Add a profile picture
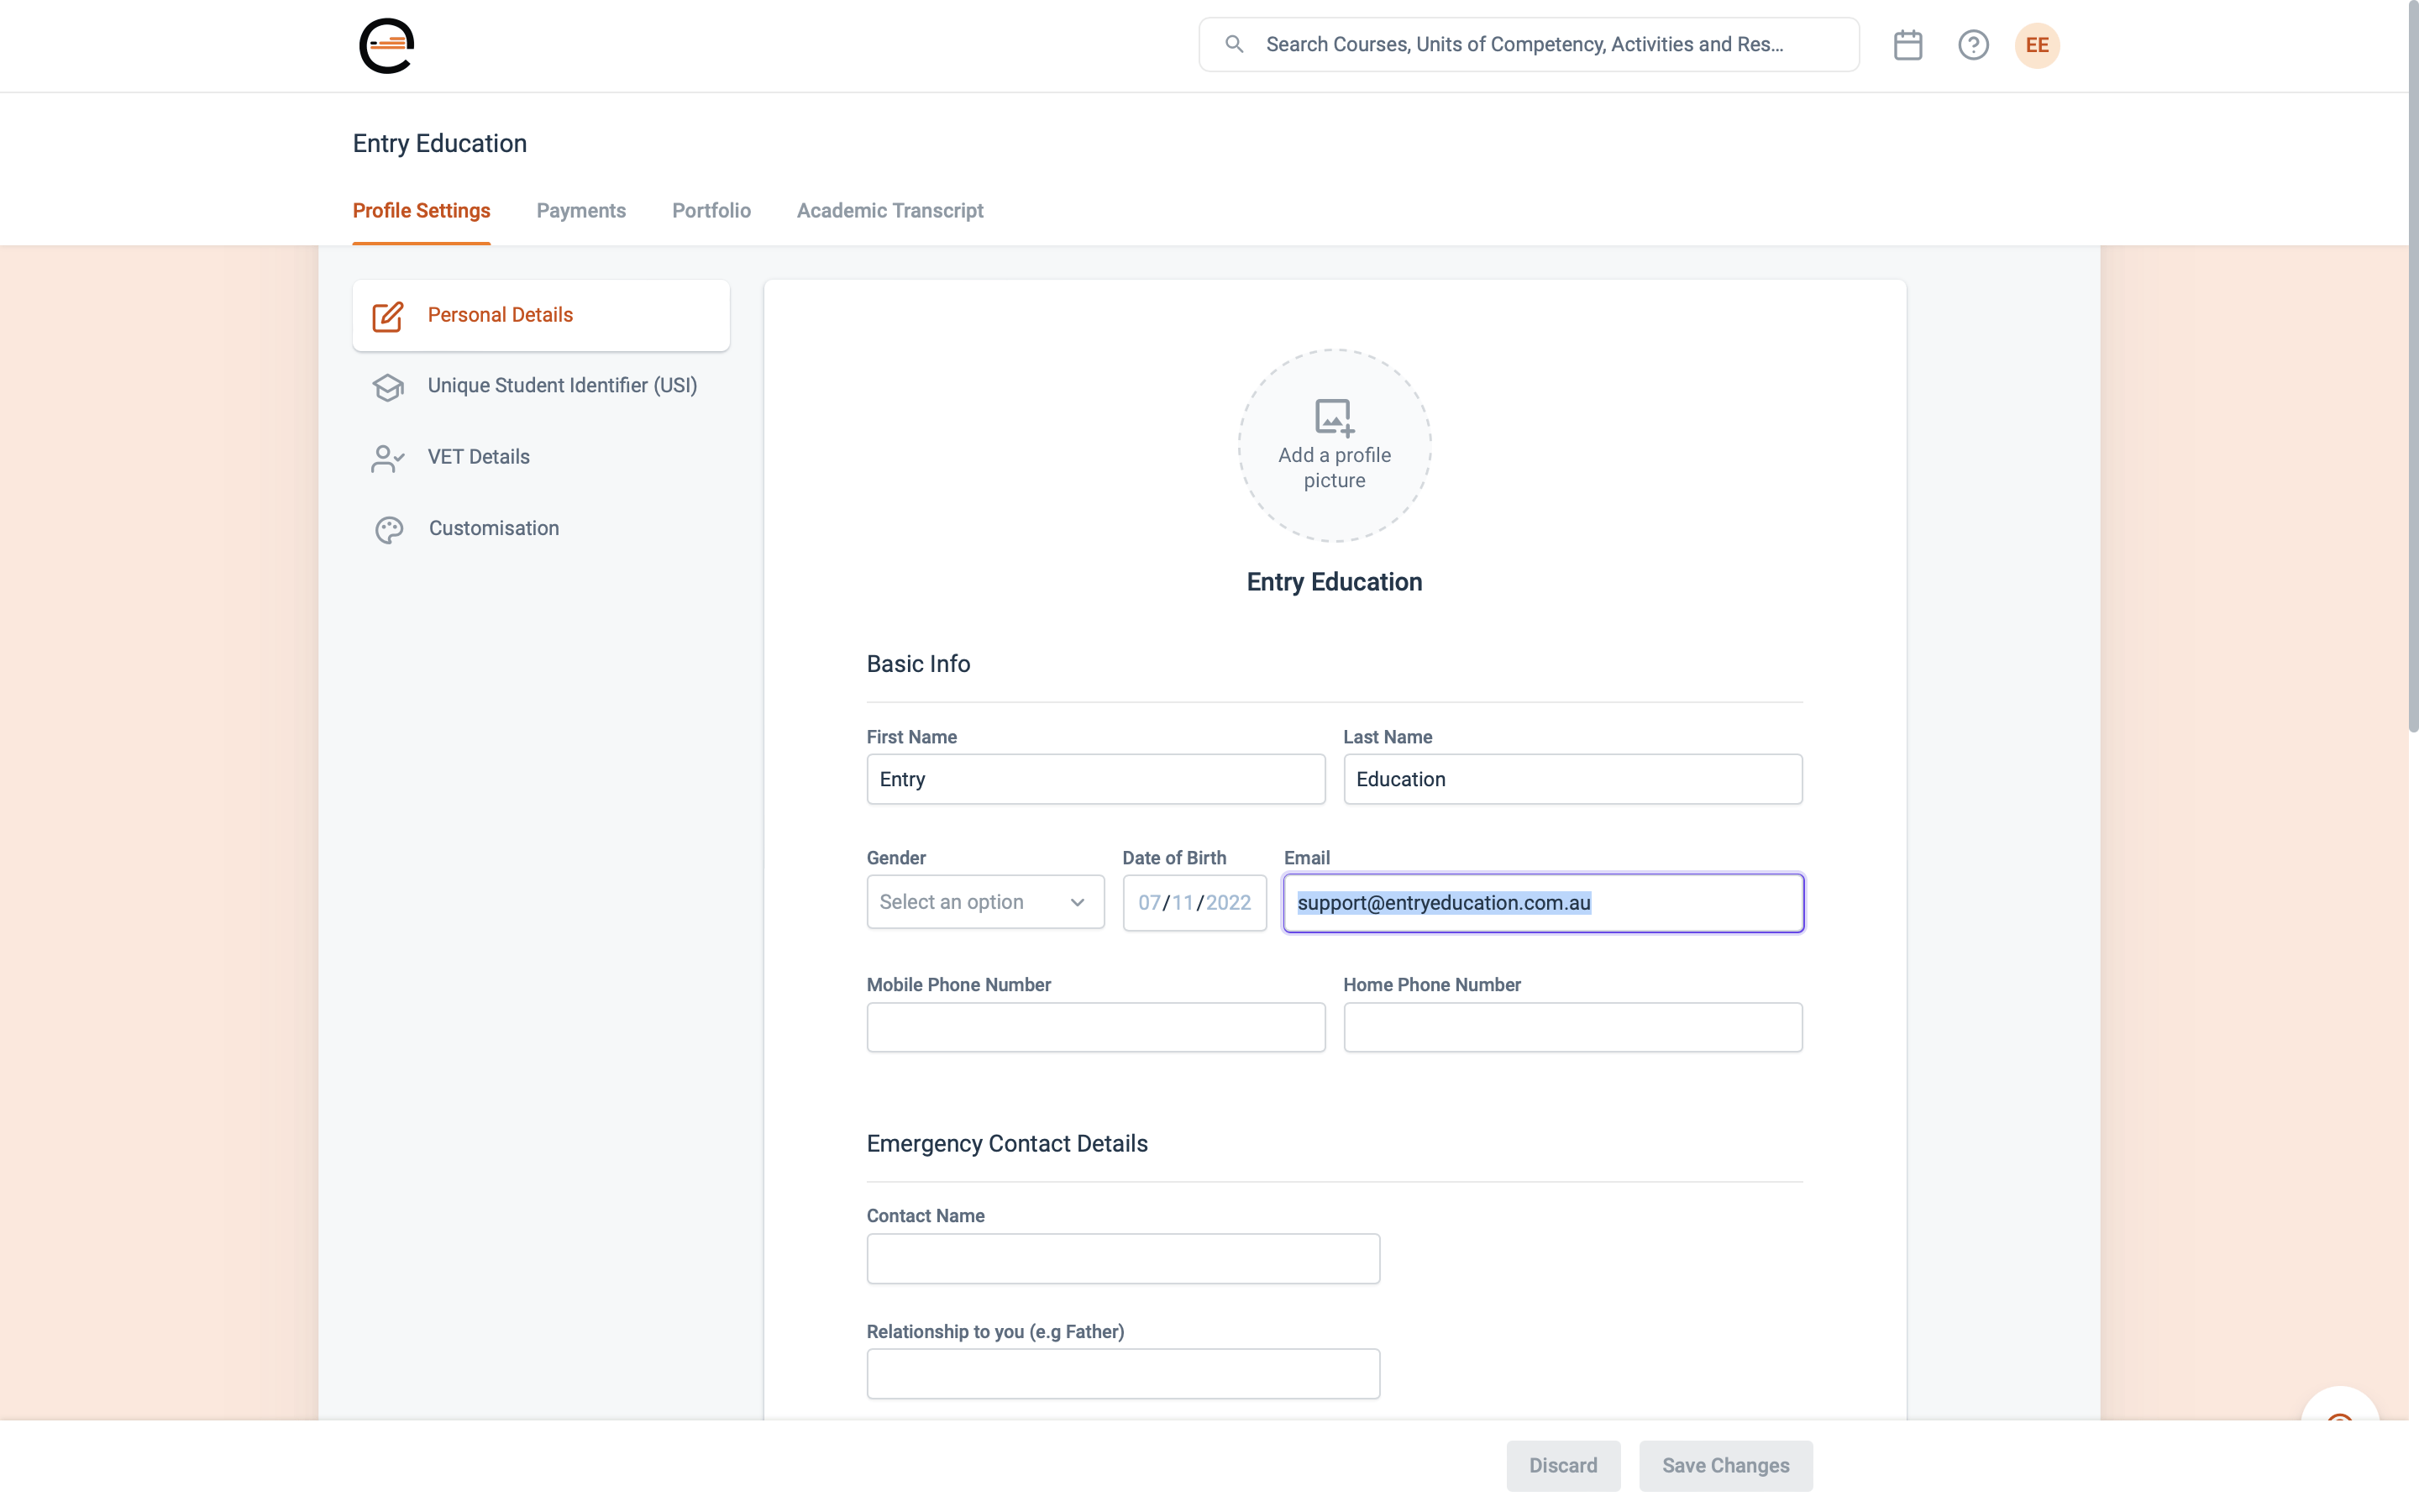Viewport: 2419px width, 1512px height. coord(1334,445)
